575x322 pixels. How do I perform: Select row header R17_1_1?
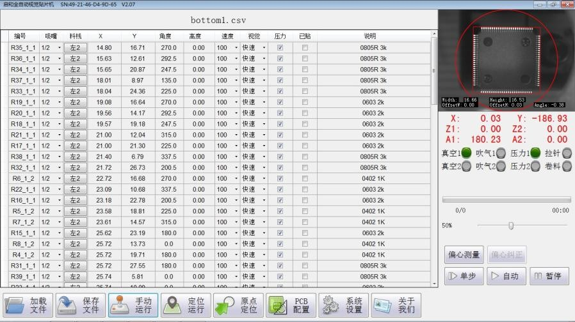click(x=23, y=146)
